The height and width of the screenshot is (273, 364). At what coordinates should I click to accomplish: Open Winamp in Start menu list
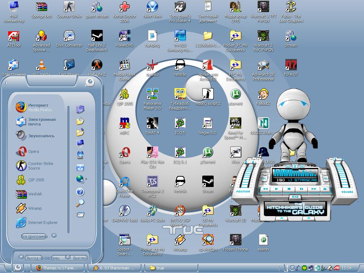coord(29,208)
